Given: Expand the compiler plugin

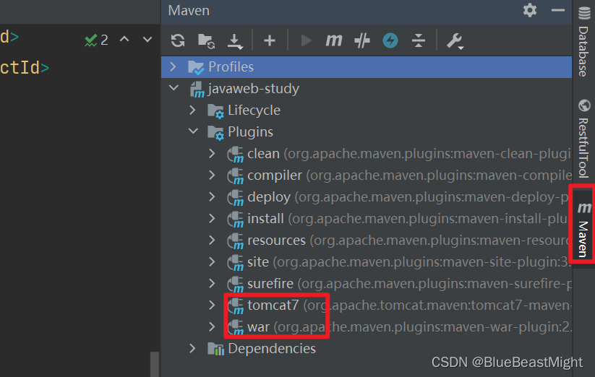Looking at the screenshot, I should pos(212,175).
